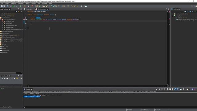Click the Save All toolbar icon
Image resolution: width=197 pixels, height=111 pixels.
pyautogui.click(x=4, y=6)
